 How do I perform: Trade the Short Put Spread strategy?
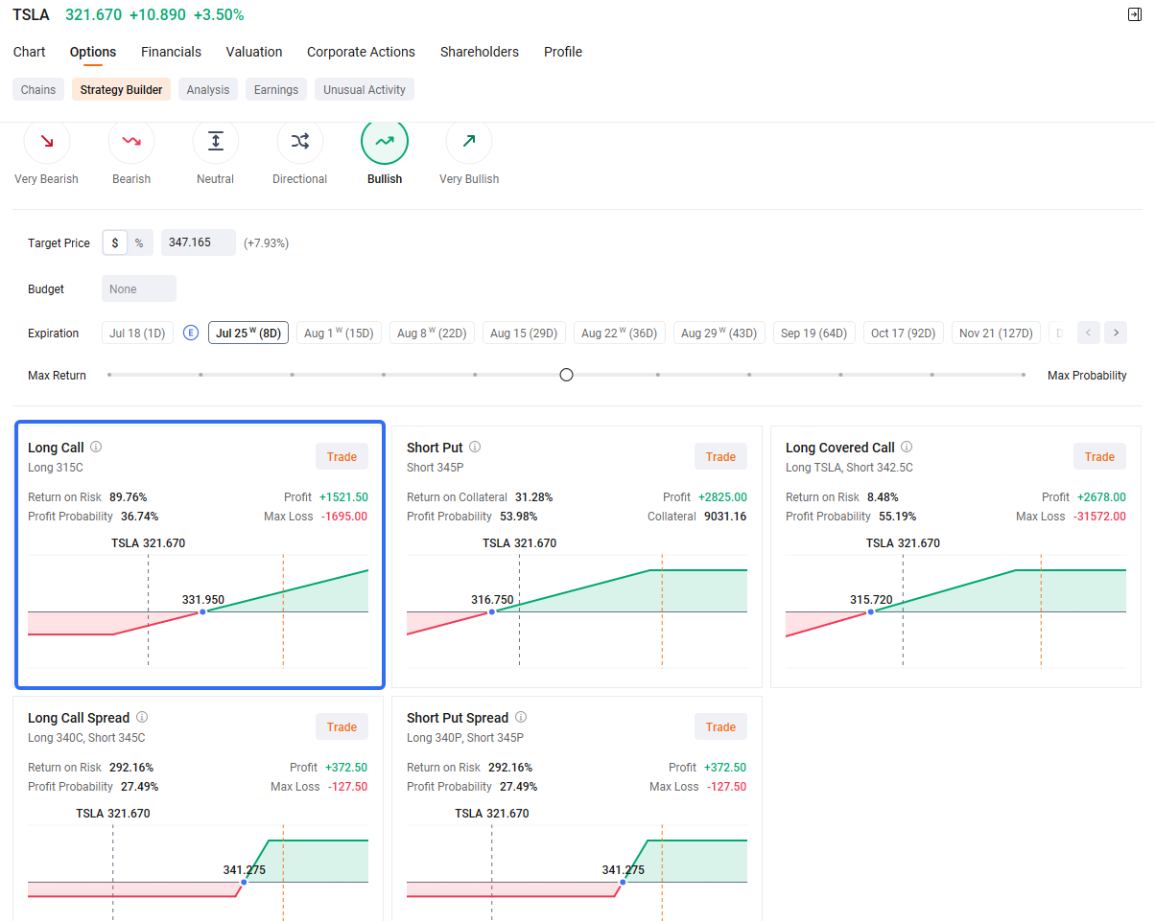click(720, 726)
